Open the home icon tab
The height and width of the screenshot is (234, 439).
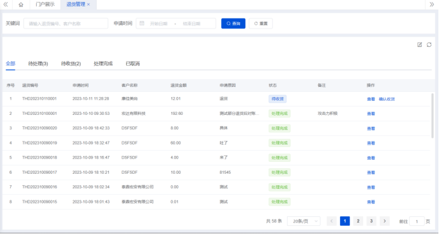click(x=21, y=4)
